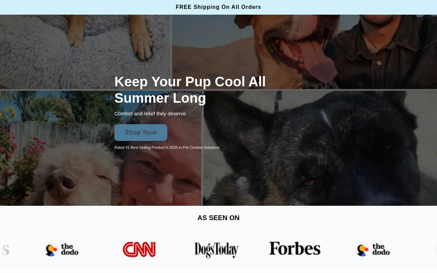Open the DogsToday logo
437x273 pixels.
(x=216, y=250)
